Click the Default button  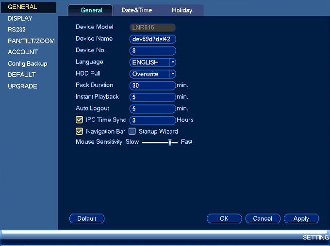[x=87, y=219]
